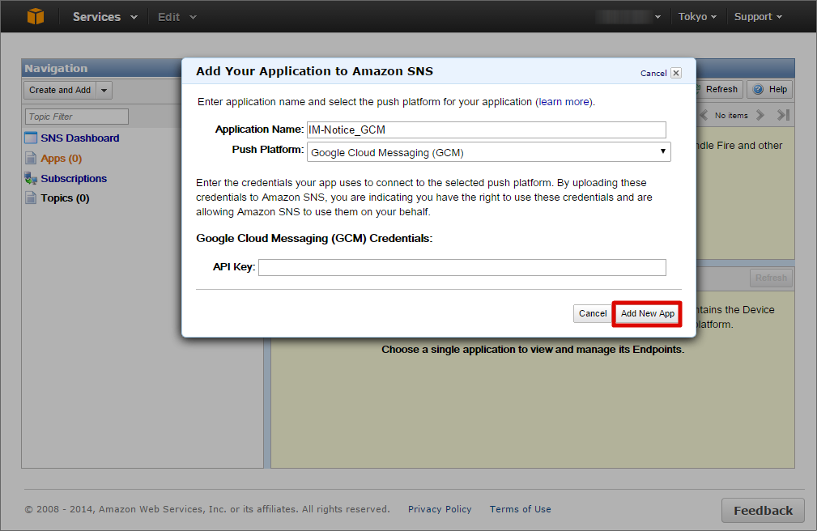The height and width of the screenshot is (531, 817).
Task: Open the Edit menu
Action: (x=177, y=17)
